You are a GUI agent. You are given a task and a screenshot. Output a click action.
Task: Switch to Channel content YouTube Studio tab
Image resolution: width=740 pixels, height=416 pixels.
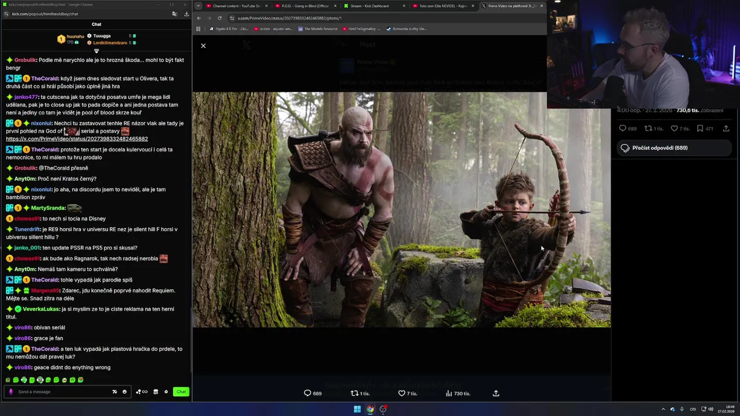[238, 6]
